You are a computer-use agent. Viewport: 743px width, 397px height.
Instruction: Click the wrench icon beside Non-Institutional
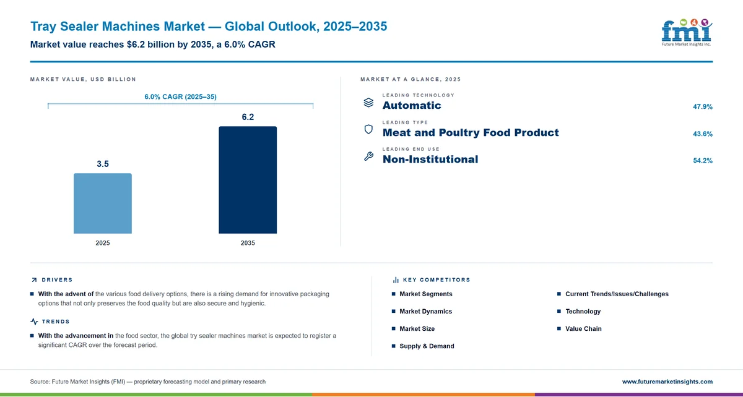pyautogui.click(x=368, y=156)
